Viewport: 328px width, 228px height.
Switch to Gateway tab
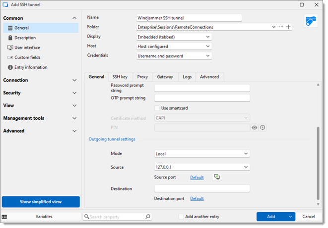pos(165,77)
